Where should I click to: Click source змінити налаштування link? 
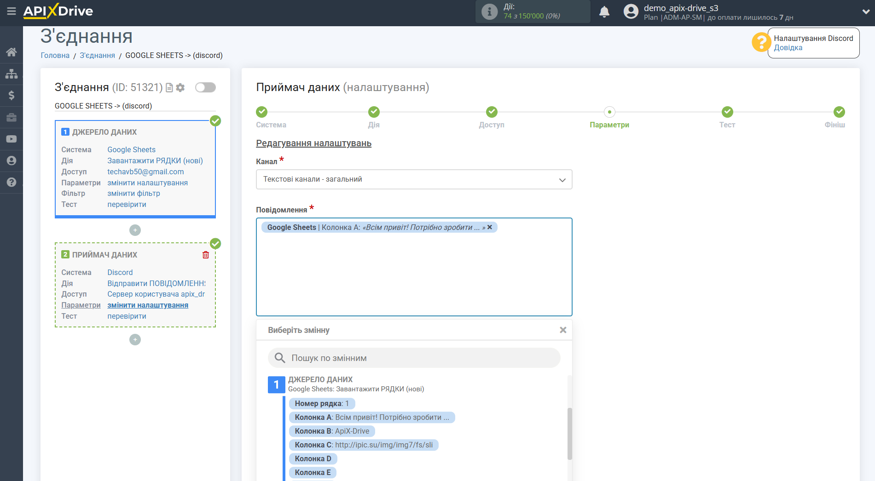coord(148,183)
